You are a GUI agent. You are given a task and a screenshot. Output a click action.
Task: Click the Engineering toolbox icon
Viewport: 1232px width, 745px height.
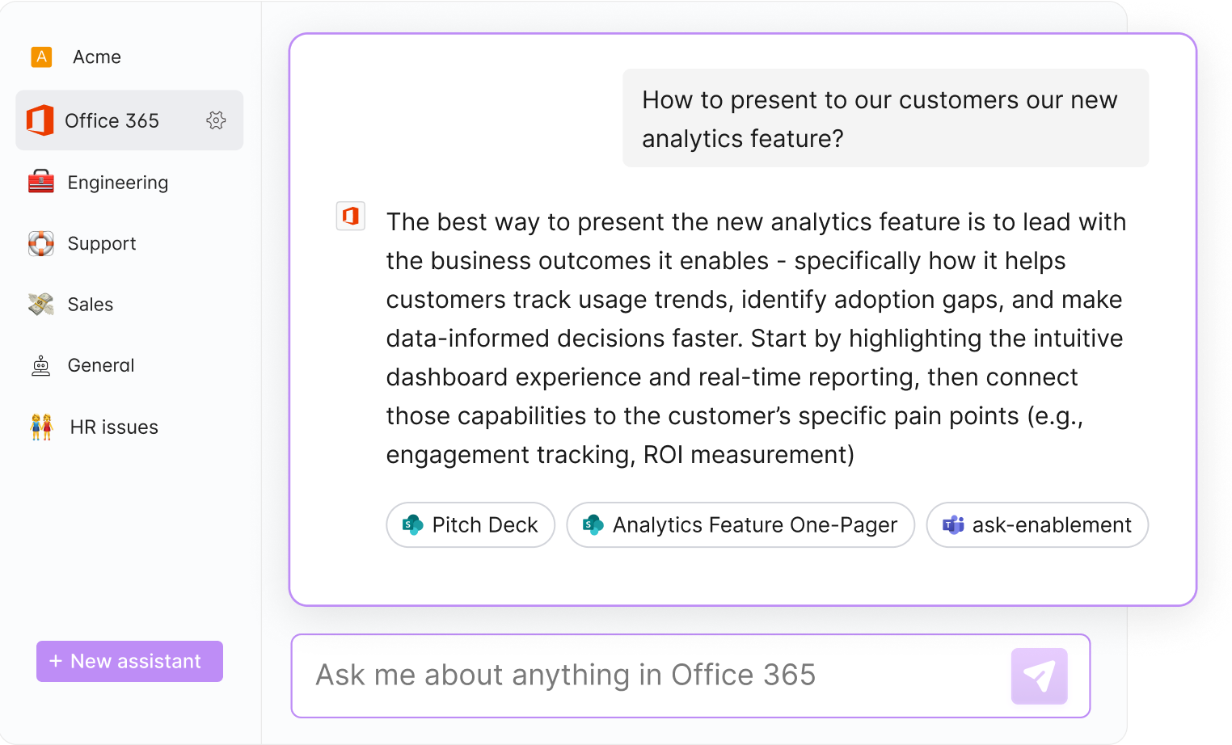pos(41,182)
